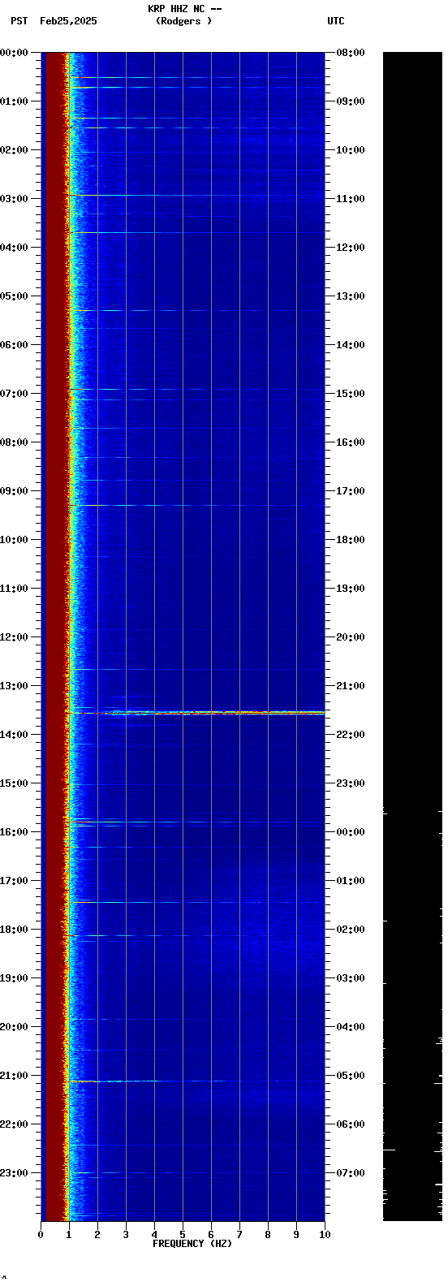
Task: Select the Feb25,2025 date label
Action: (68, 21)
